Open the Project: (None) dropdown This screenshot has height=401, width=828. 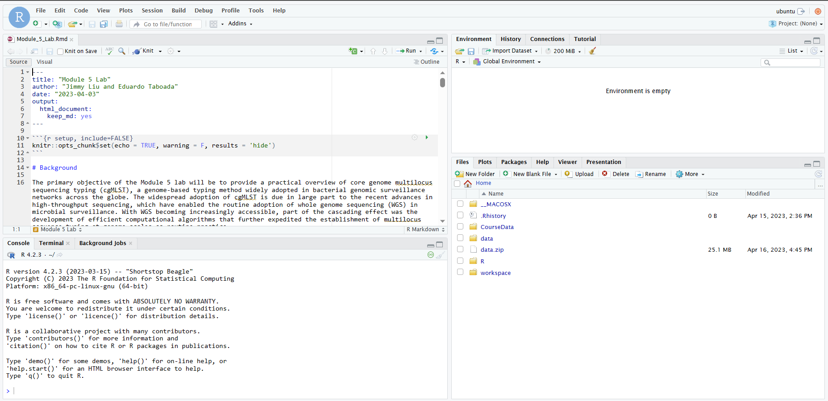tap(796, 24)
